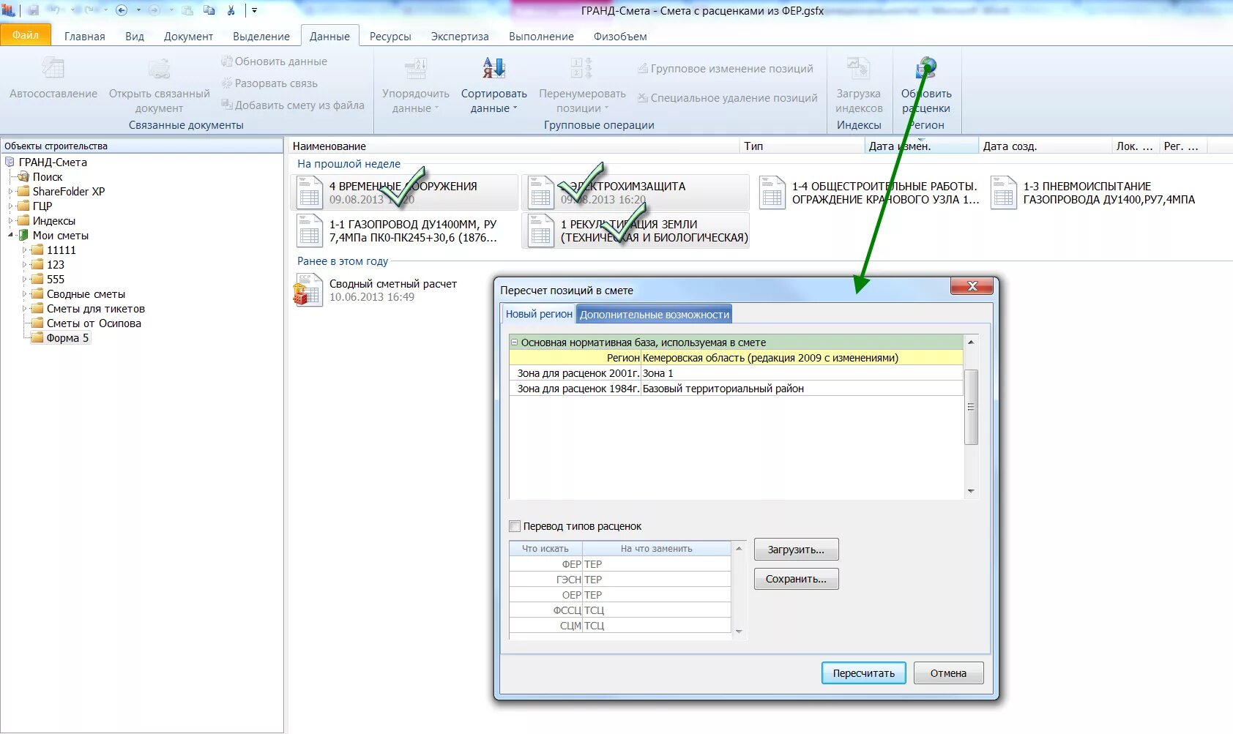Image resolution: width=1233 pixels, height=734 pixels.
Task: Switch to the Главная ribbon tab
Action: (85, 37)
